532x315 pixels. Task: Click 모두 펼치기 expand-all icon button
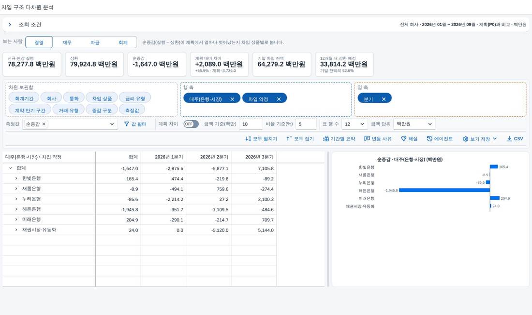coord(261,139)
